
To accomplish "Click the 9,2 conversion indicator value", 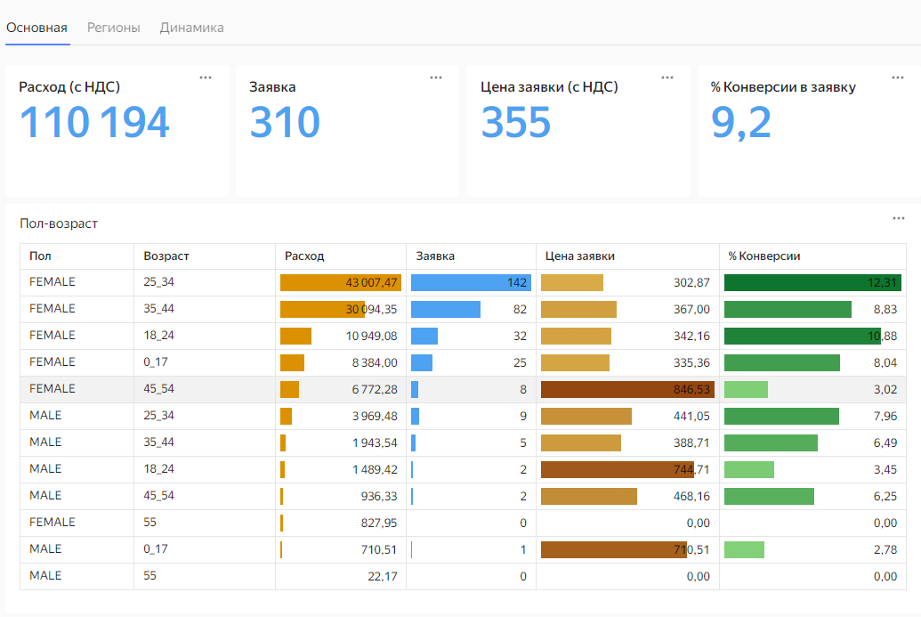I will pos(740,123).
